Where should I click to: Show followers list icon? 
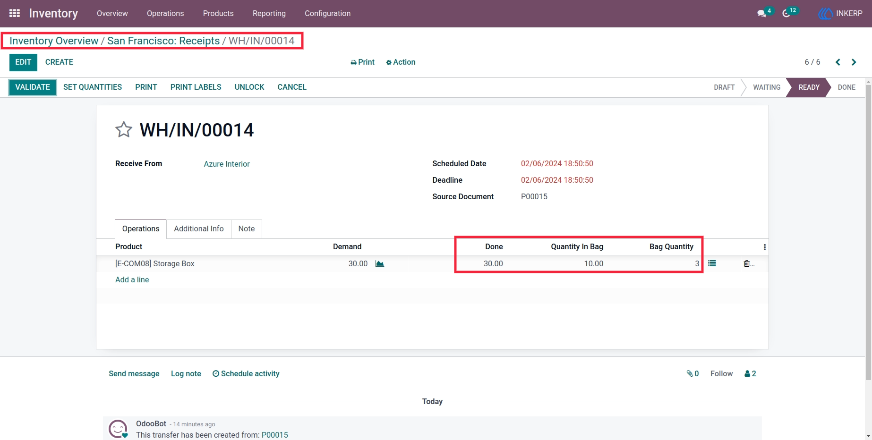pos(750,373)
